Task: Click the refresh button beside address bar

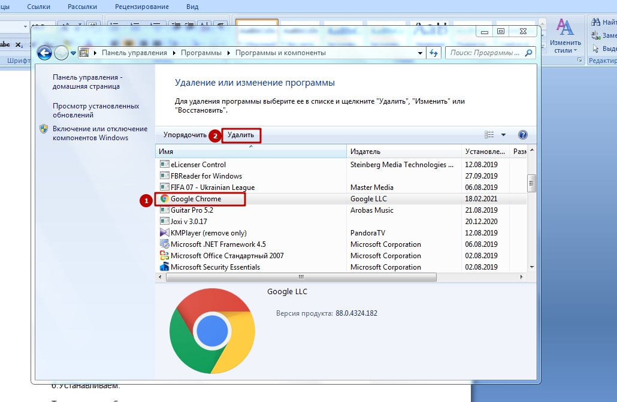Action: pyautogui.click(x=434, y=53)
